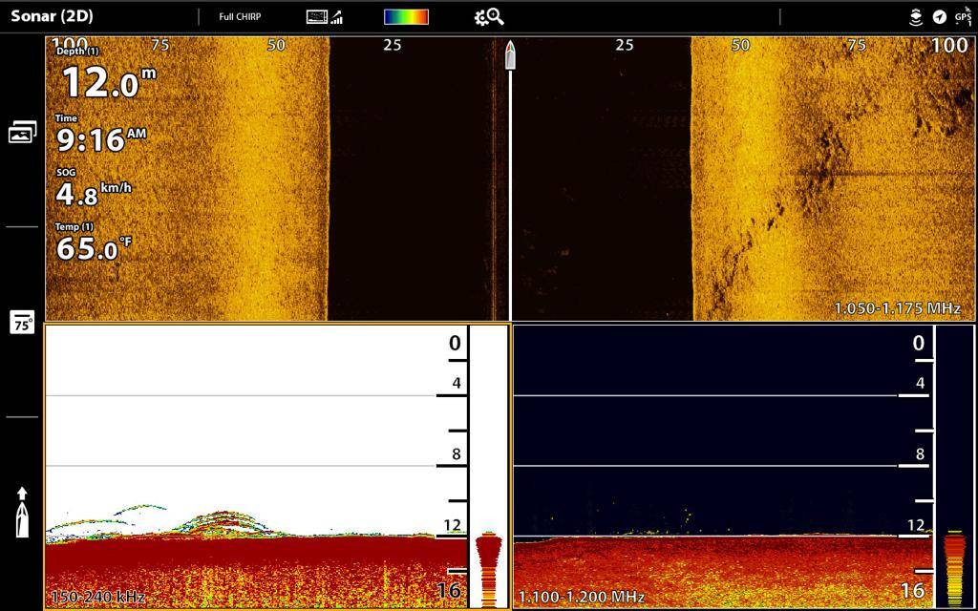The image size is (978, 611).
Task: Tap depth scale 16 in the 1.100-1.200 MHz pane
Action: (913, 590)
